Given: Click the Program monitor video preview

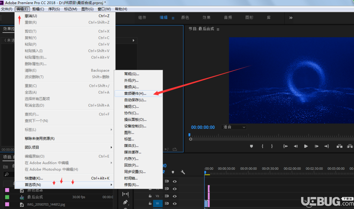Looking at the screenshot, I should tap(291, 80).
